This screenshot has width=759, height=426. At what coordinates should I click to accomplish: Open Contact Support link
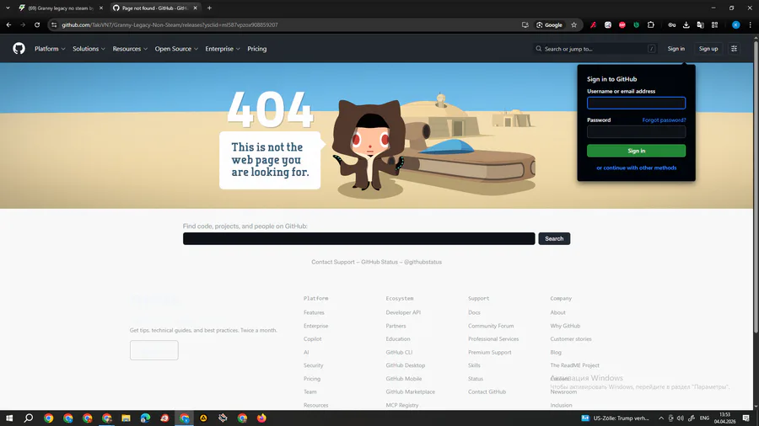[x=333, y=262]
